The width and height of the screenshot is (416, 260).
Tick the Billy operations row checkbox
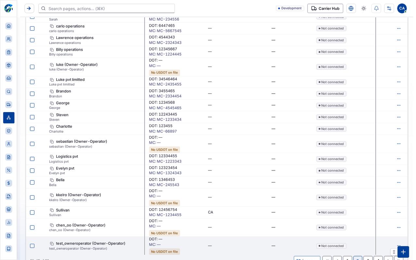pyautogui.click(x=32, y=52)
